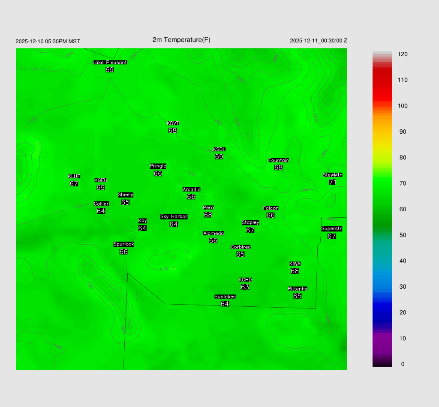Select the Sunlakes station label
The width and height of the screenshot is (439, 407).
click(225, 297)
